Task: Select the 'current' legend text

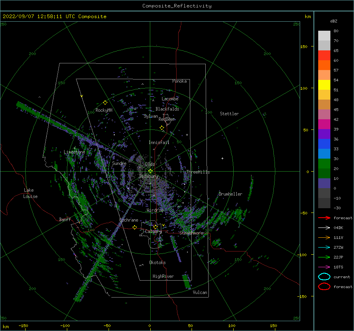Action: pyautogui.click(x=342, y=277)
